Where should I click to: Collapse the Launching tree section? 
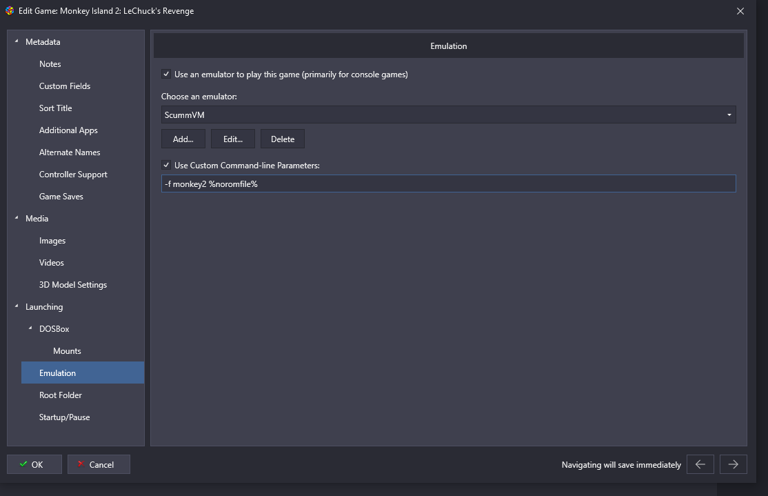click(x=17, y=307)
